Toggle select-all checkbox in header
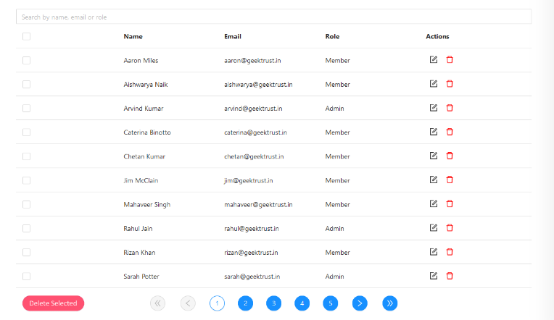The image size is (554, 320). (27, 36)
